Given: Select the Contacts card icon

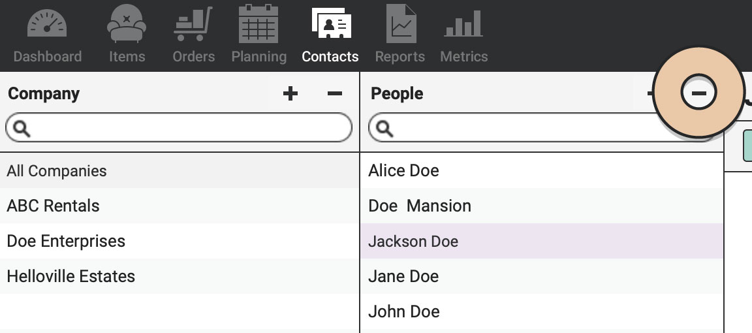Looking at the screenshot, I should pos(332,23).
